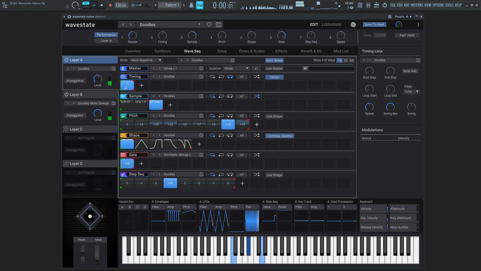Add a step to the Pitch lane
The height and width of the screenshot is (271, 481).
257,124
